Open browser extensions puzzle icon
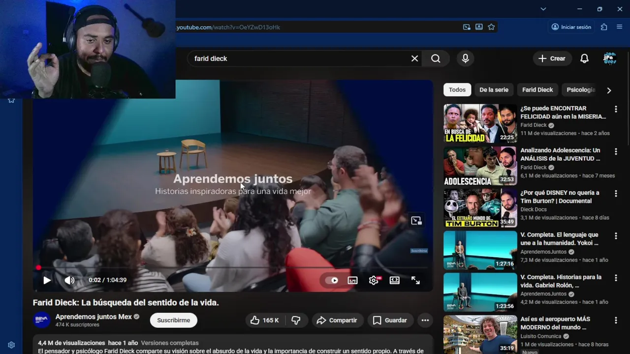The width and height of the screenshot is (630, 354). click(604, 27)
